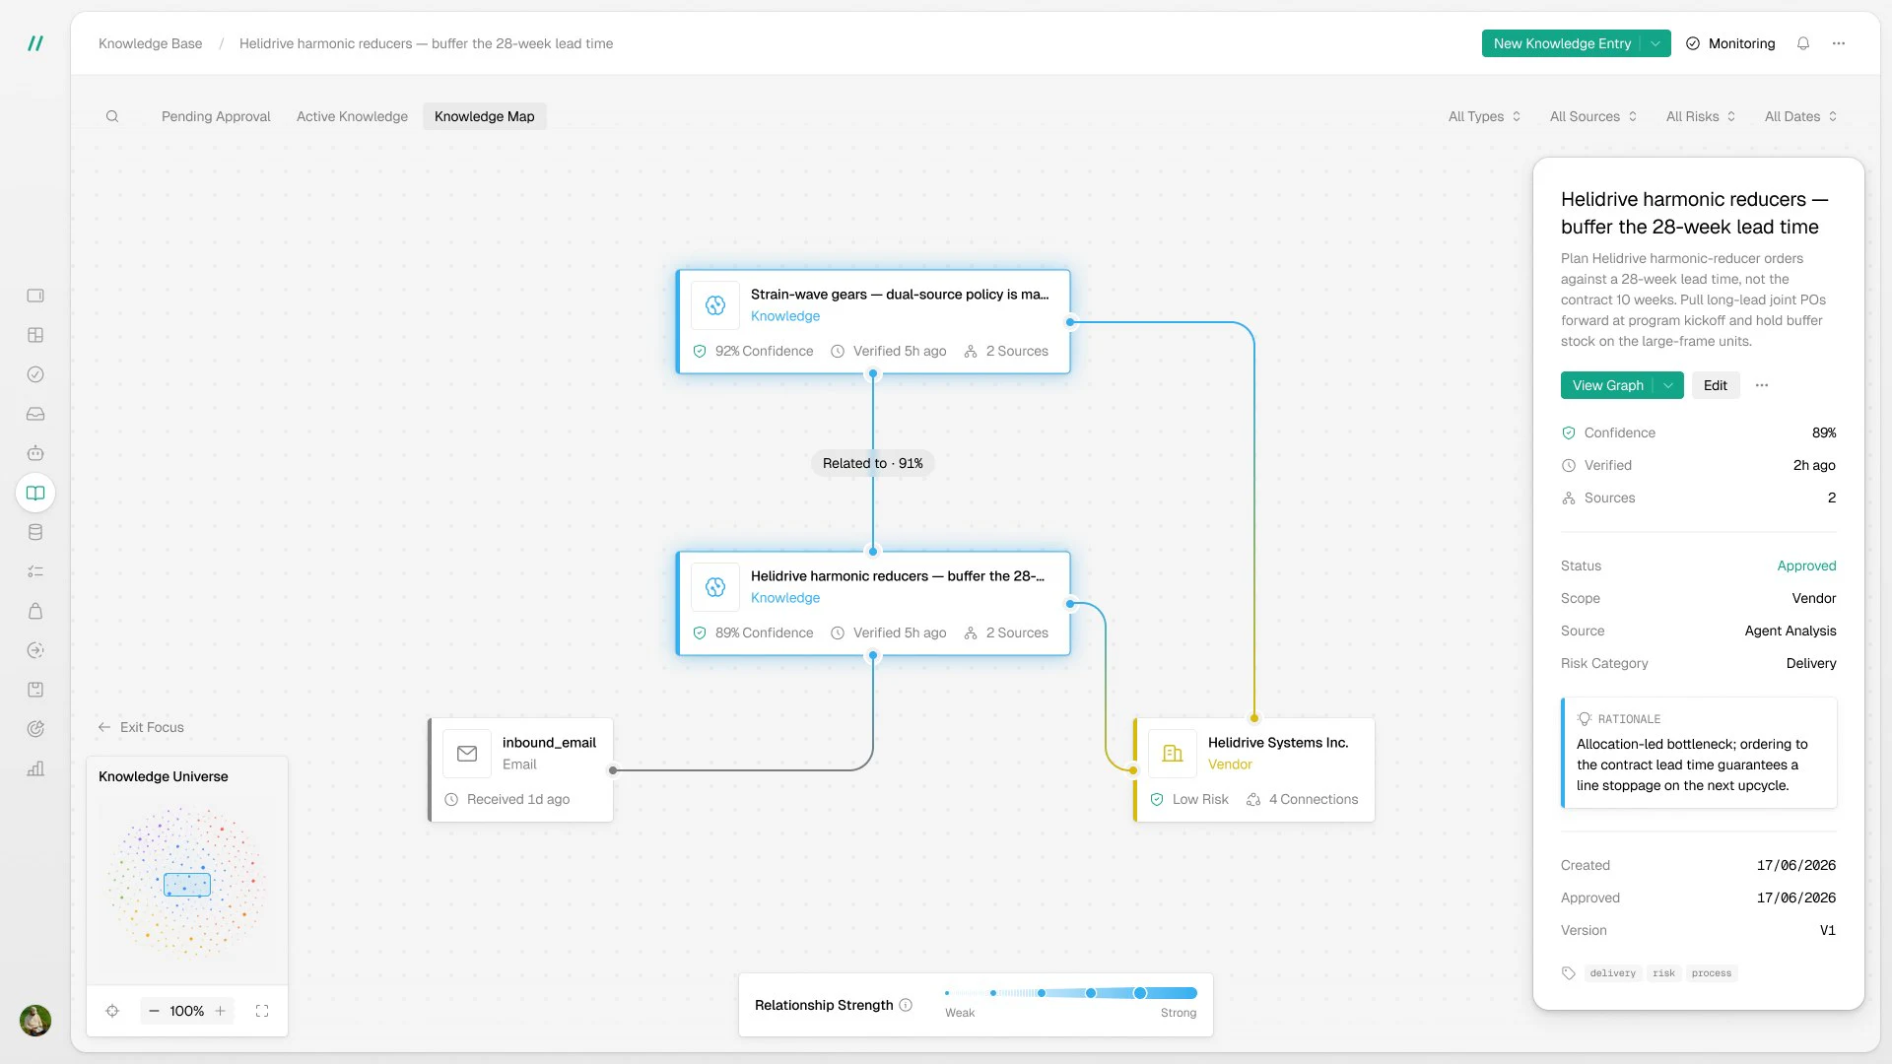Click the View Graph button
This screenshot has height=1064, width=1892.
(x=1607, y=385)
